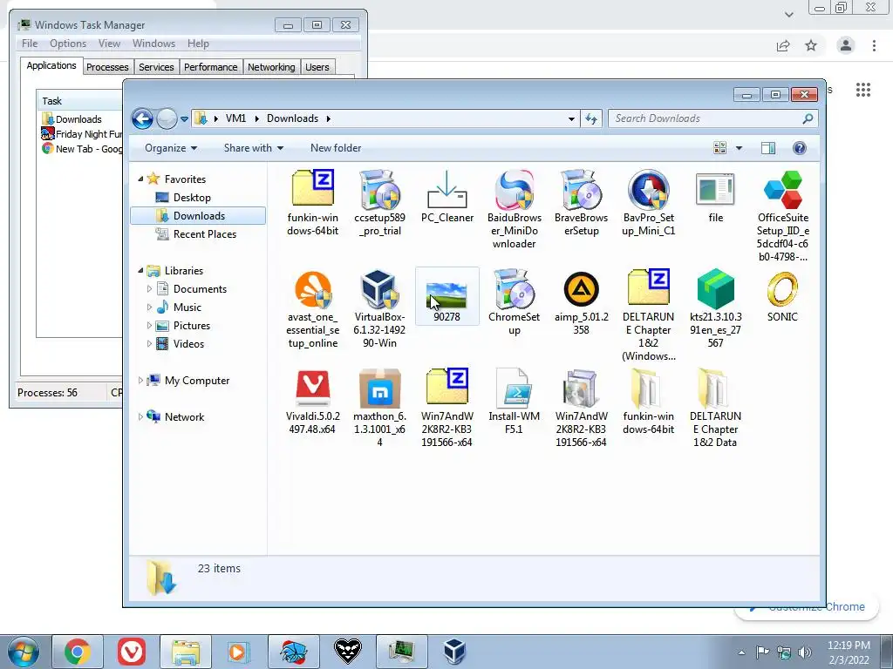Create a New folder

336,148
